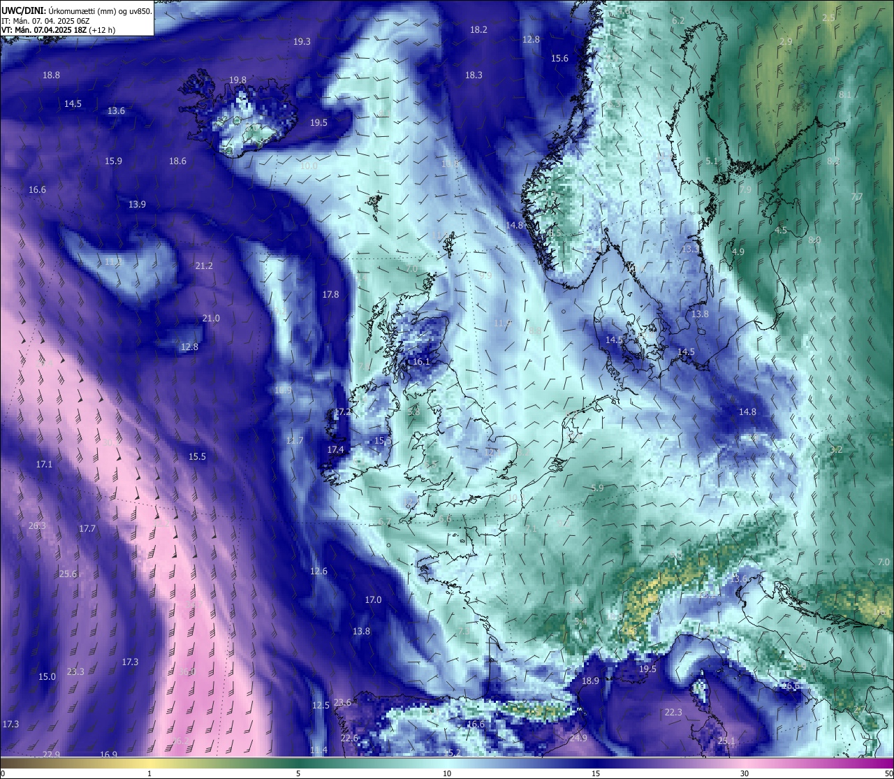Viewport: 894px width, 779px height.
Task: Click the 13.9 value on the map
Action: [x=137, y=205]
